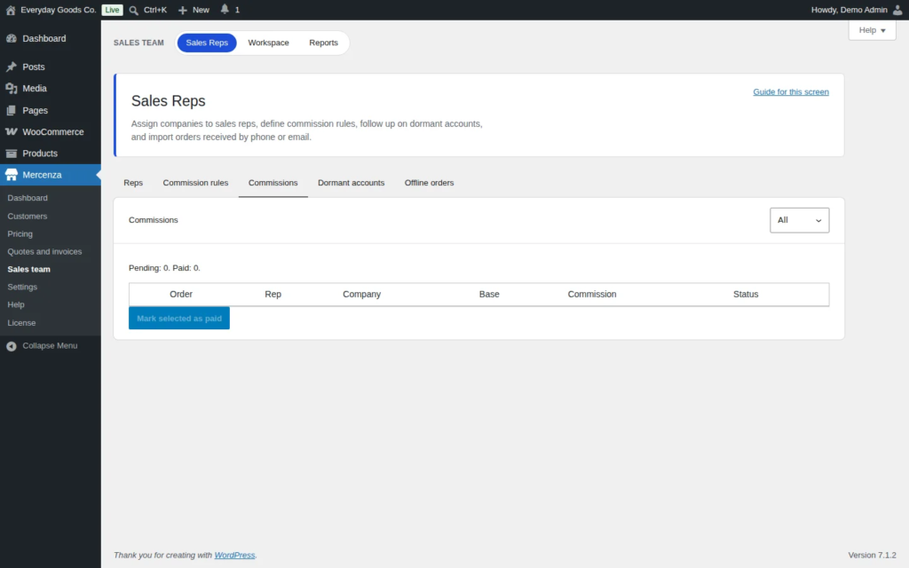Click the Products archive icon

tap(11, 153)
